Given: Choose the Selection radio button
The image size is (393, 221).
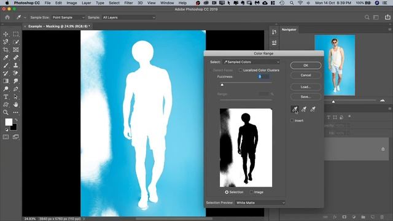Looking at the screenshot, I should pyautogui.click(x=227, y=192).
